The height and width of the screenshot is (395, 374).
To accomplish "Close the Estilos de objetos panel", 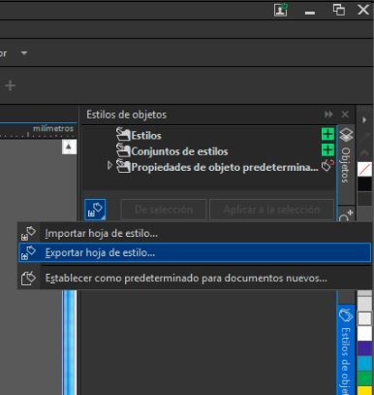I will 345,115.
